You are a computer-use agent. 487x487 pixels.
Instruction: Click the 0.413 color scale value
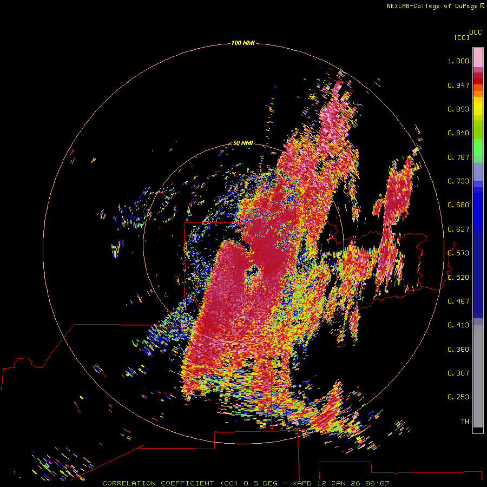coord(458,325)
